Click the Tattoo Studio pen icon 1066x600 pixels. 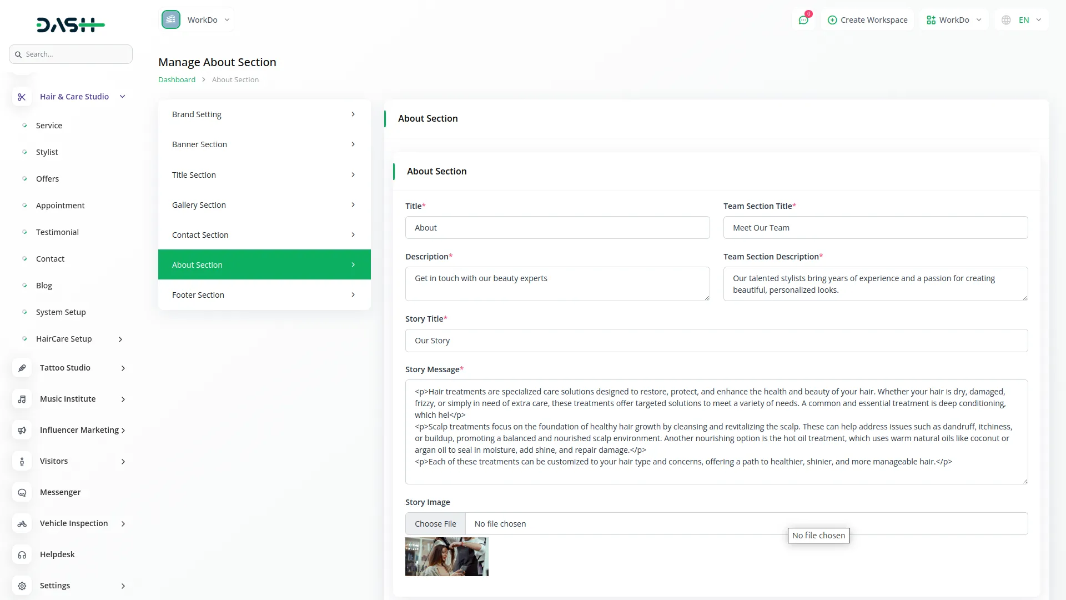[x=22, y=368]
